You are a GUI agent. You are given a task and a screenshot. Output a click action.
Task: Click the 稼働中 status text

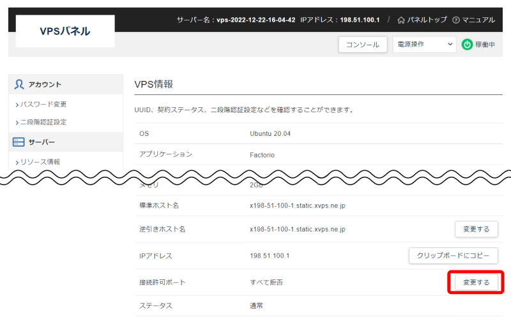(x=485, y=45)
